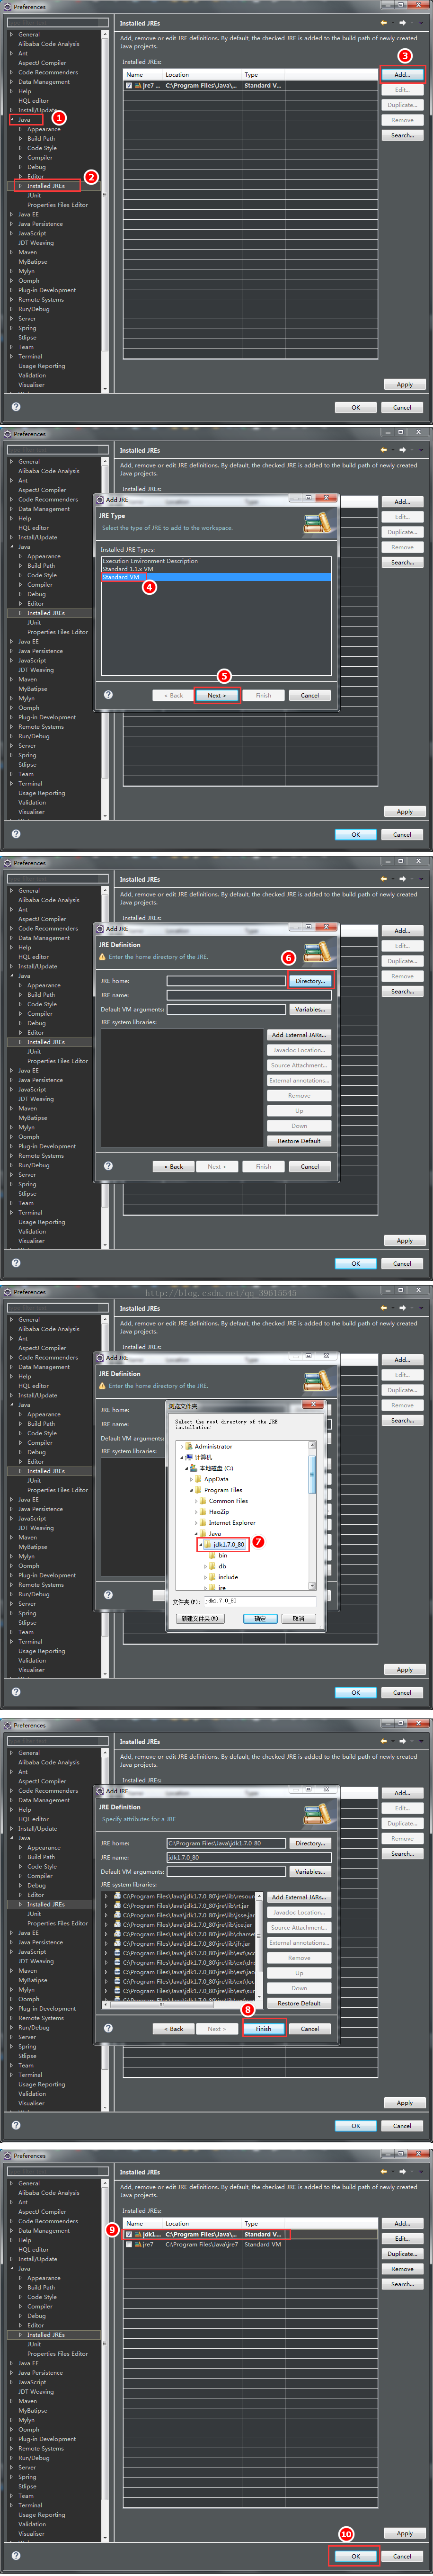The image size is (433, 2576).
Task: Select Standard 1.1.x VM in JRE Types list
Action: tap(128, 569)
